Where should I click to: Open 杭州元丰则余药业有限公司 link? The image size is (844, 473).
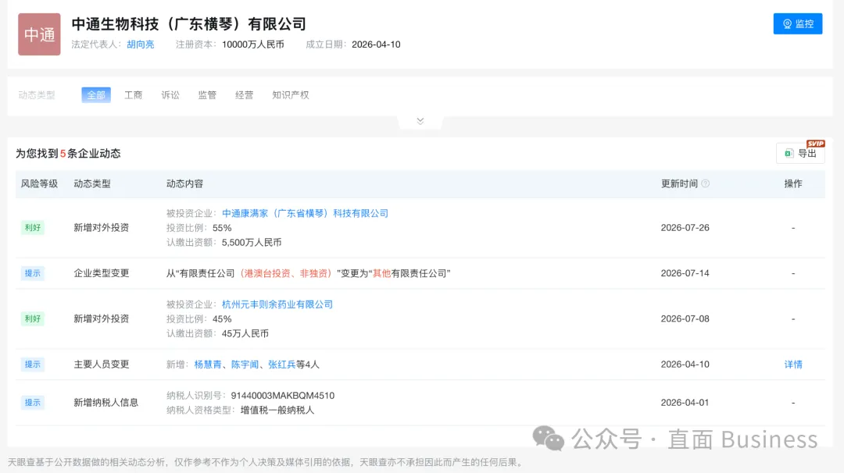point(277,304)
